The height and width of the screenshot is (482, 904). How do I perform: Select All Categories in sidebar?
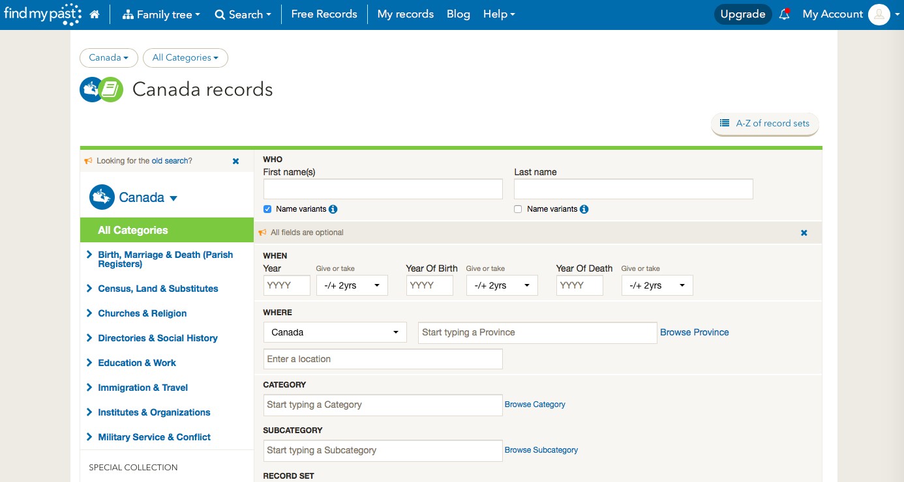tap(167, 230)
